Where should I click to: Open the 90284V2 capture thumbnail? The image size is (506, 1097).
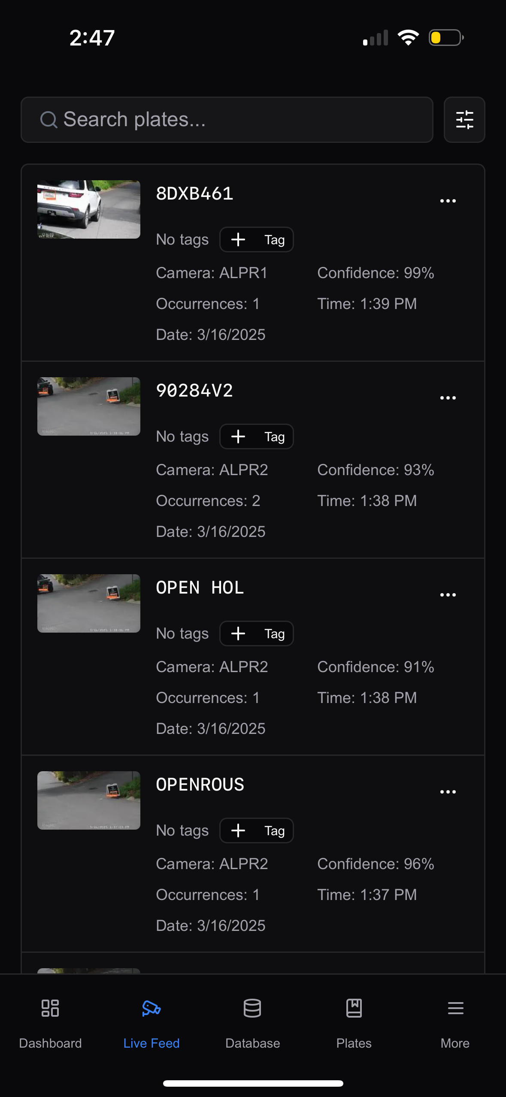(x=89, y=406)
